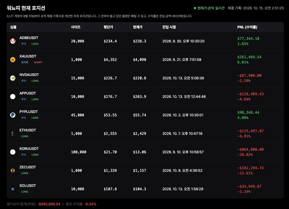The image size is (289, 209).
Task: Select the Zcash coin icon
Action: click(x=13, y=170)
